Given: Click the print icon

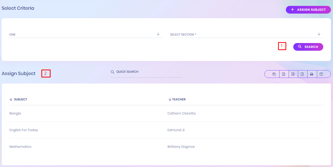Looking at the screenshot, I should click(x=312, y=74).
